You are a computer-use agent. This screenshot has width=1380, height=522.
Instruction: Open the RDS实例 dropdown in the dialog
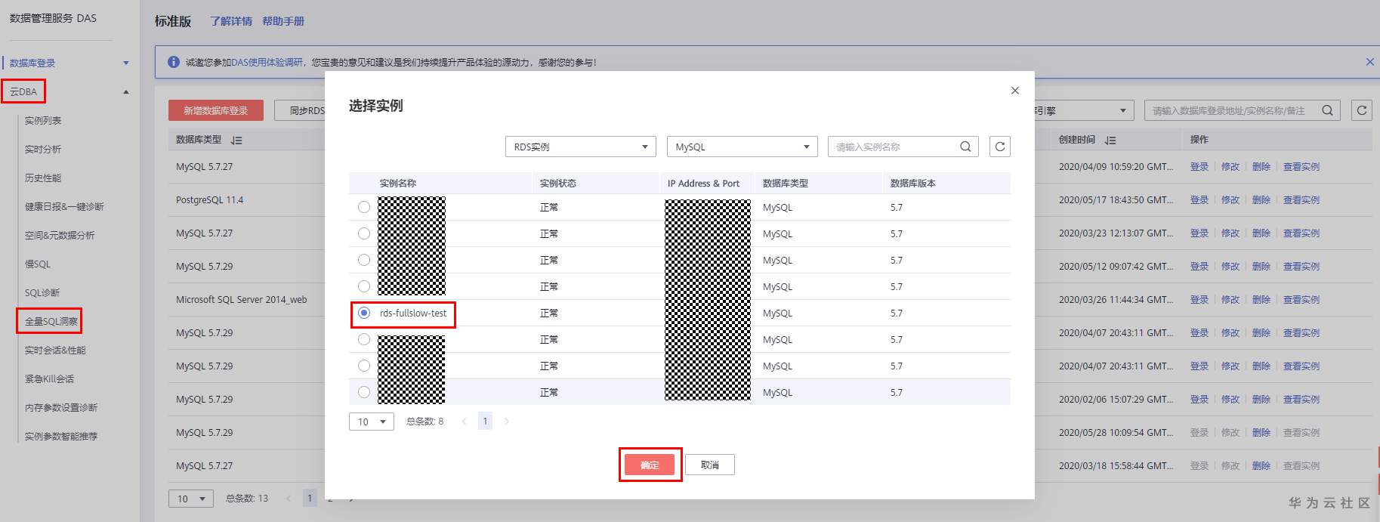click(x=581, y=147)
